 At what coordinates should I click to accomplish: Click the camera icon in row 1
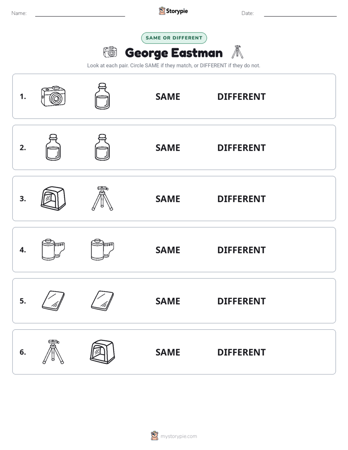tap(53, 96)
